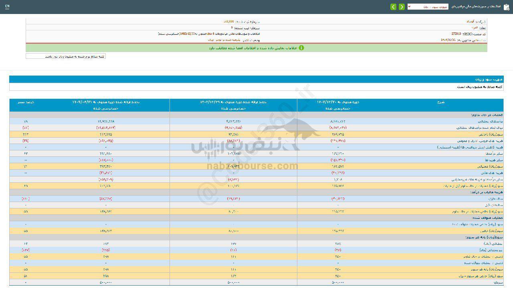Screen dimensions: 513x288
Task: Click the description column header in table
Action: [440, 102]
